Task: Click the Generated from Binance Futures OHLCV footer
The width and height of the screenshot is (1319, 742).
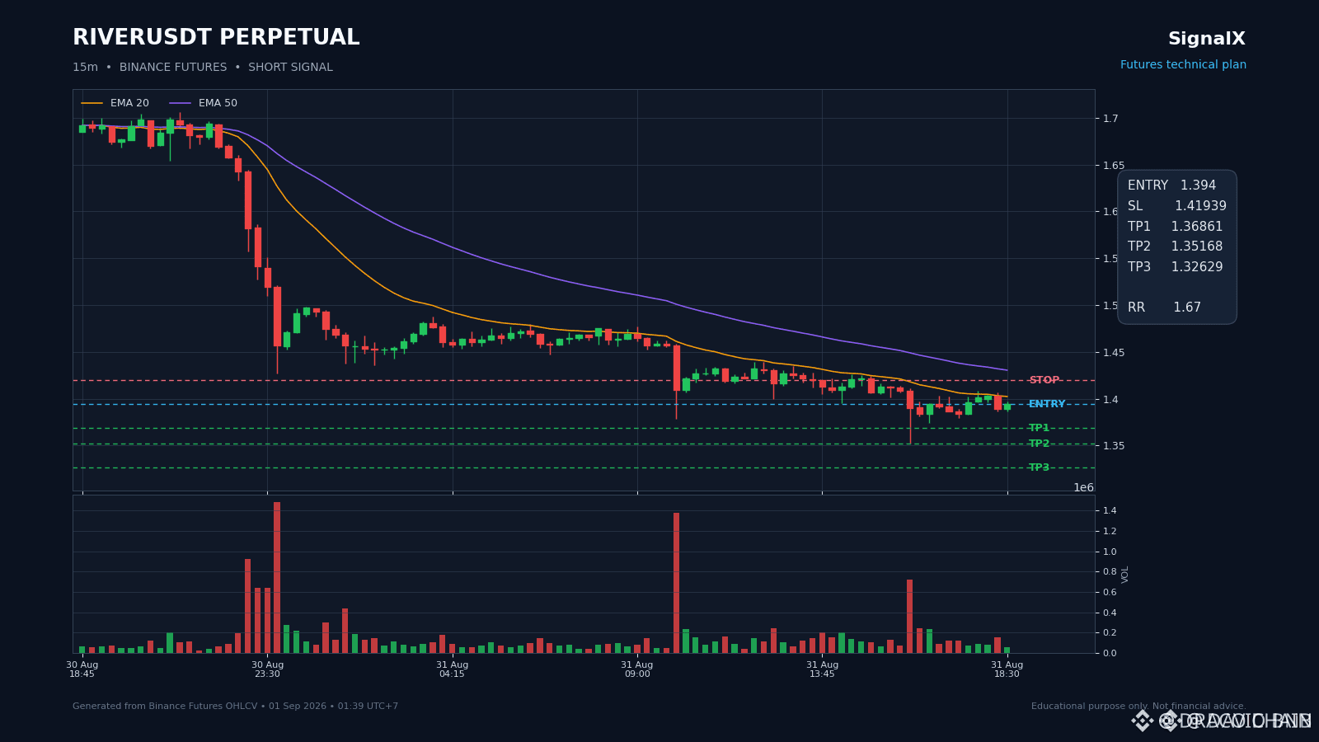Action: 235,707
